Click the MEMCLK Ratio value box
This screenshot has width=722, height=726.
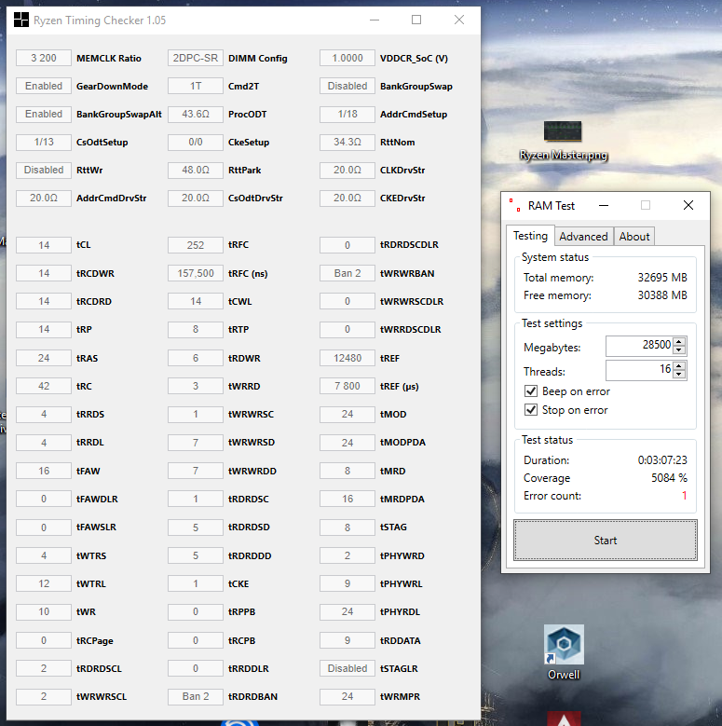(44, 58)
